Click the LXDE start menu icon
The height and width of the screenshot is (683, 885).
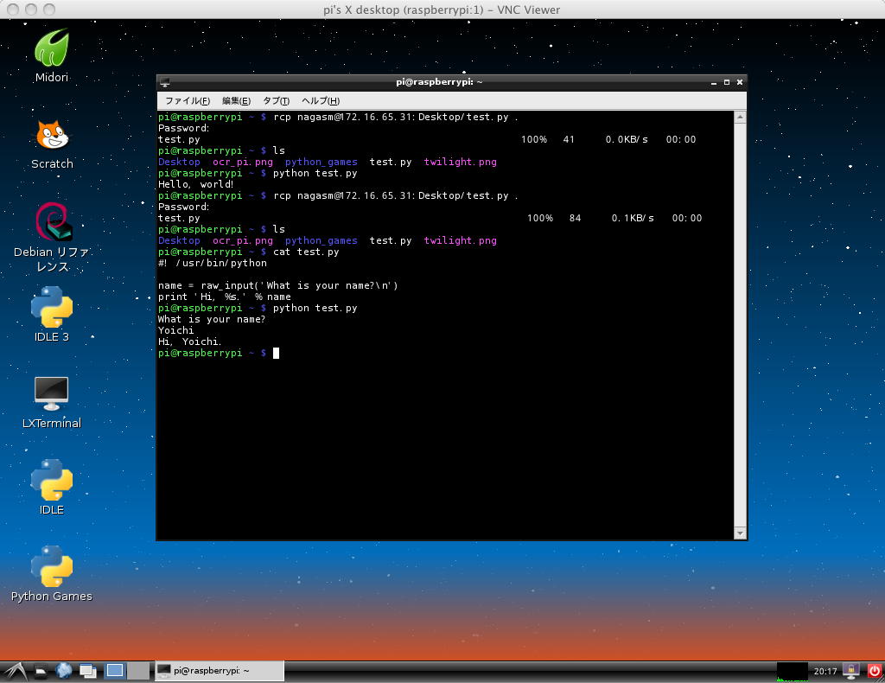16,670
